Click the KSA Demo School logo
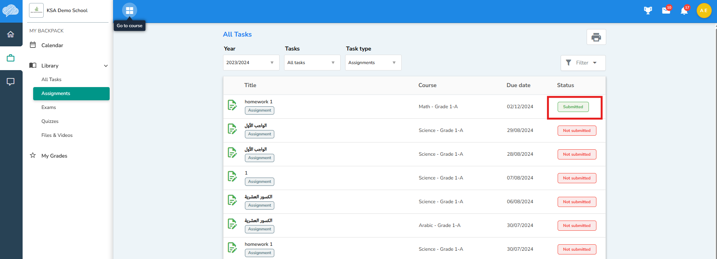717x259 pixels. coord(36,11)
